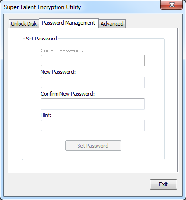Click the Set Password button
Image resolution: width=186 pixels, height=200 pixels.
pos(93,146)
